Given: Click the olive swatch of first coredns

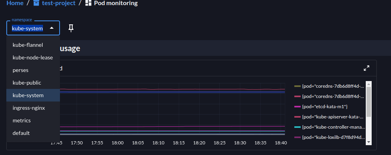Looking at the screenshot, I should point(297,86).
